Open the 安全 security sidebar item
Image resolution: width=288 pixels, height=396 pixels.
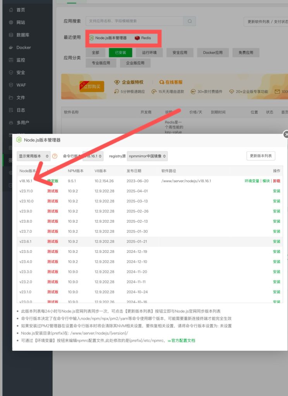pos(21,72)
